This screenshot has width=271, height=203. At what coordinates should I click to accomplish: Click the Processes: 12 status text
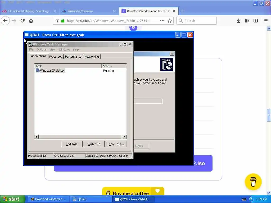click(x=37, y=156)
